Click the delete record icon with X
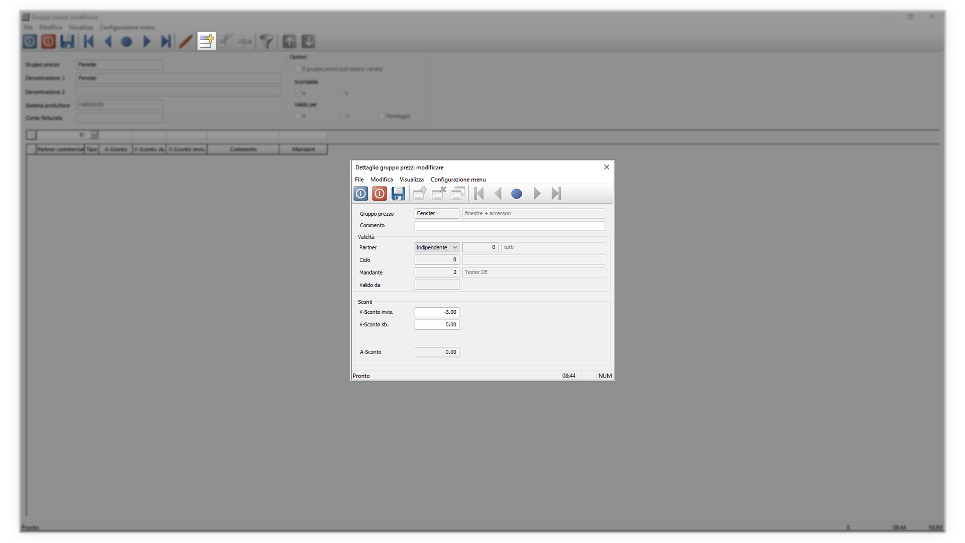The image size is (965, 543). pos(439,194)
